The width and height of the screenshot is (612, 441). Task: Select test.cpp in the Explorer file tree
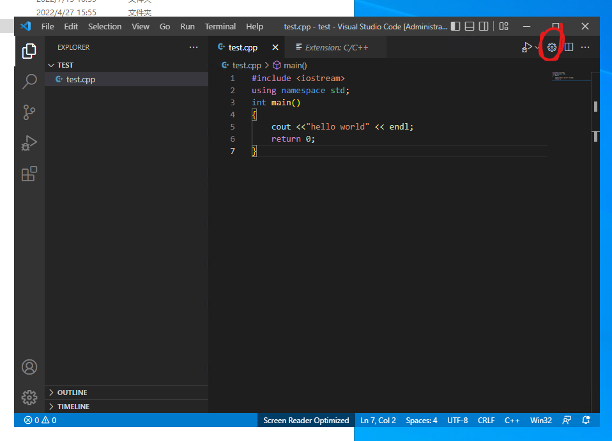[x=80, y=79]
